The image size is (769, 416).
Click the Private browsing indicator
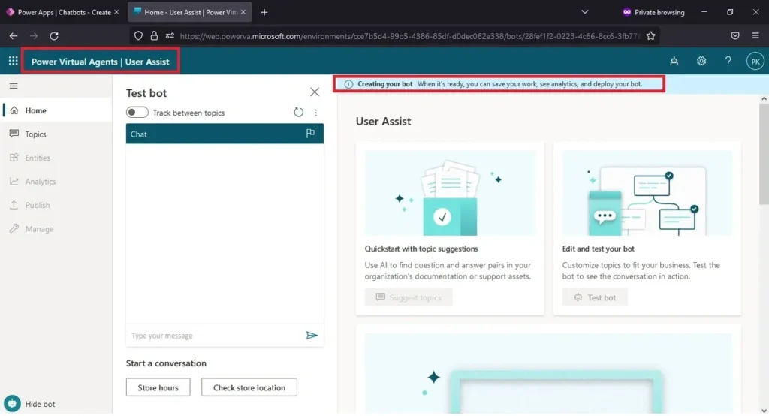click(653, 12)
